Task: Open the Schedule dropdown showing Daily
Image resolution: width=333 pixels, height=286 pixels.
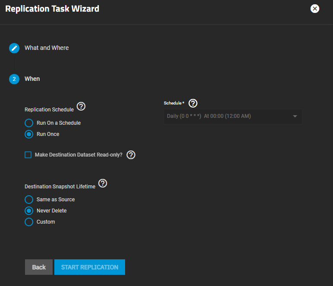Action: coord(233,116)
